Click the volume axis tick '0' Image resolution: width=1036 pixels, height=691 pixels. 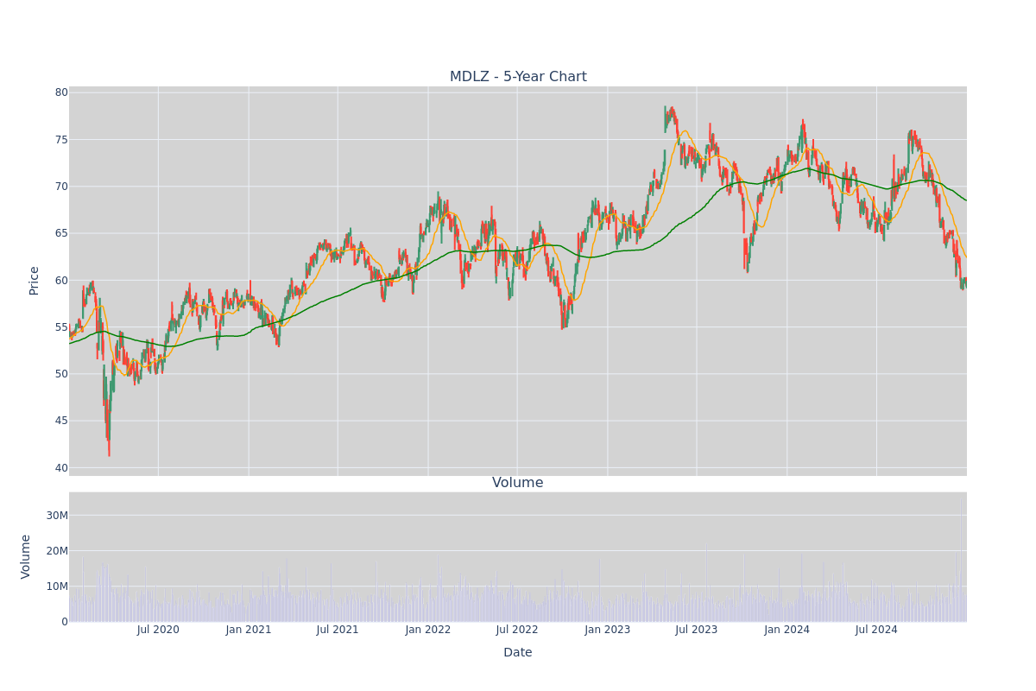pyautogui.click(x=65, y=622)
